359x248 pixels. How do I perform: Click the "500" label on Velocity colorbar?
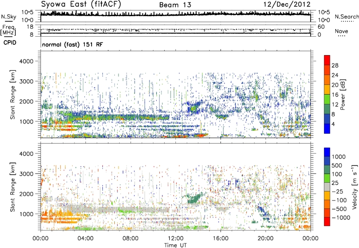coord(337,165)
